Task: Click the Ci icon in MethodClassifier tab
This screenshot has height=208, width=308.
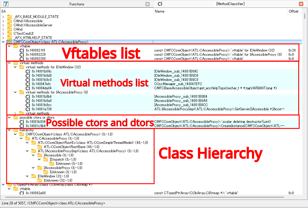Action: tap(160, 4)
